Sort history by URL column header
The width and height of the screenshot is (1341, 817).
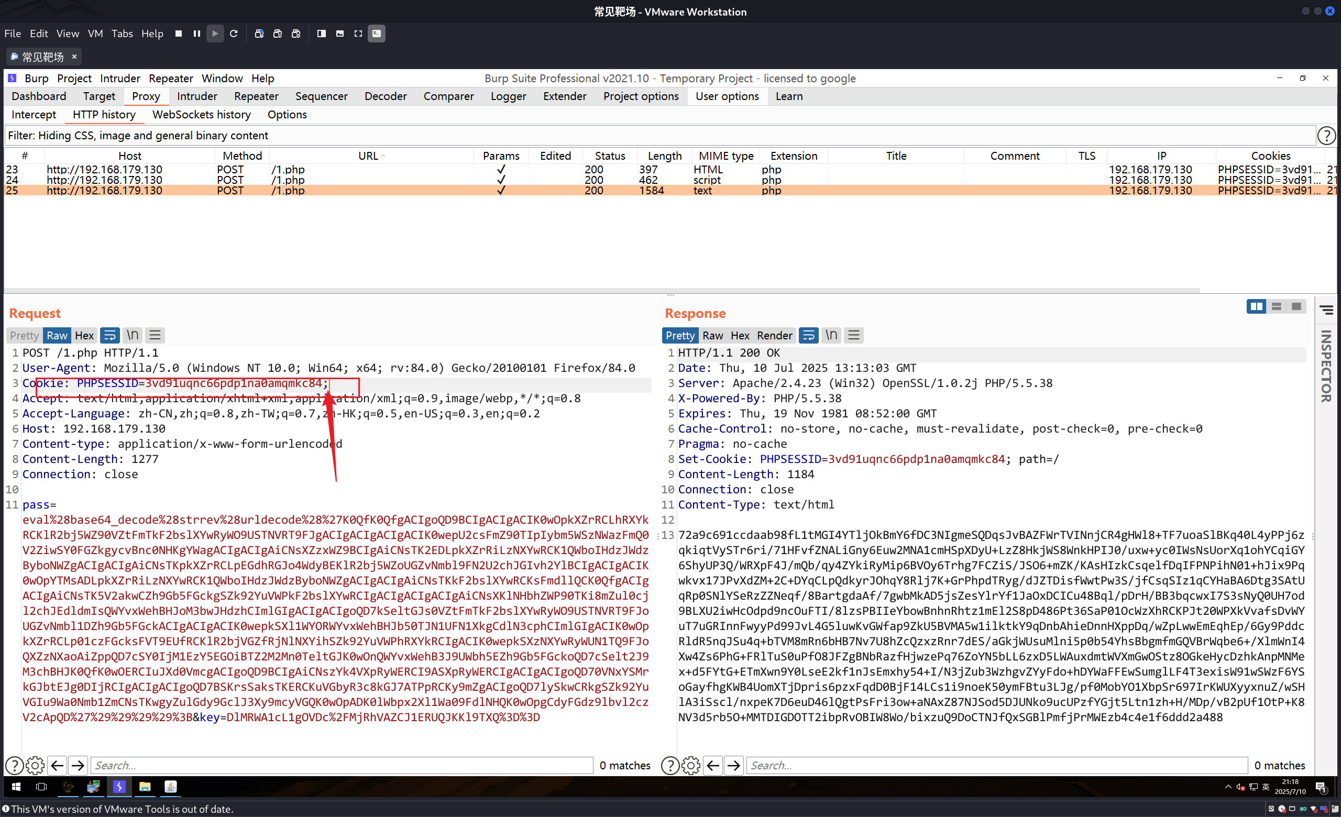[368, 156]
